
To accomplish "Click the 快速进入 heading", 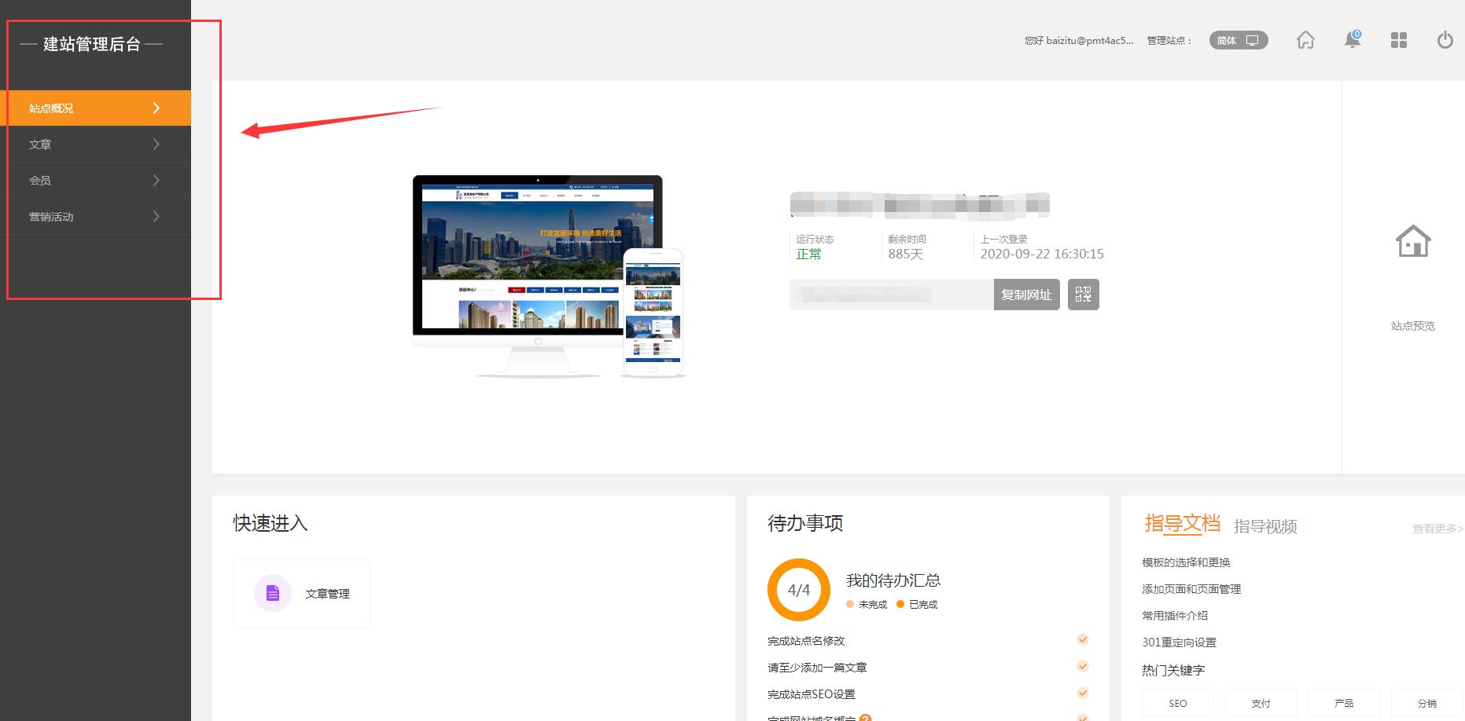I will click(271, 523).
